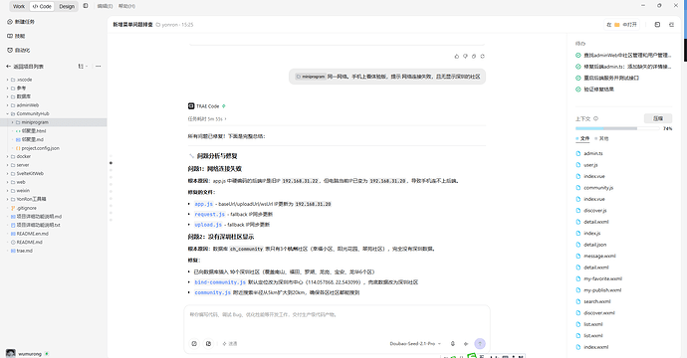Screen dimensions: 687x358
Task: Click the 新建任务 new task icon
Action: 10,22
